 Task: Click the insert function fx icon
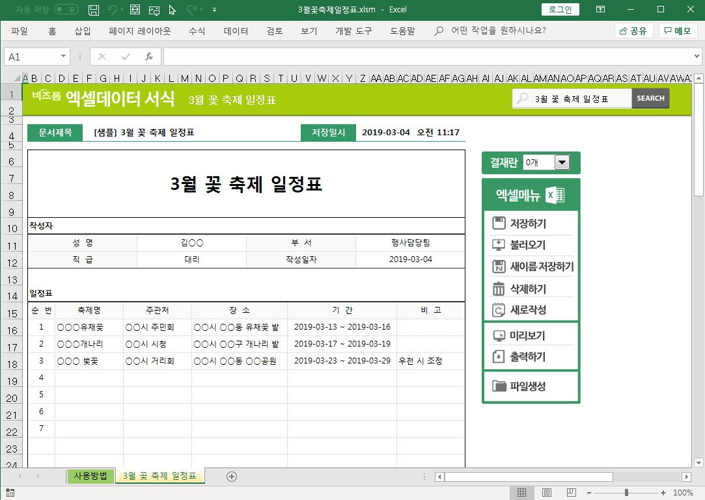point(149,57)
